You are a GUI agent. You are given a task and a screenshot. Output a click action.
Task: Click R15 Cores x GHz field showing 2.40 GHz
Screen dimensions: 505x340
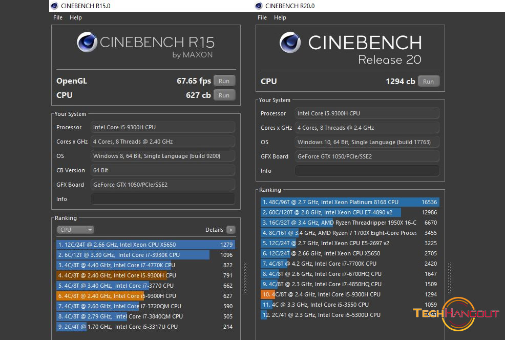click(163, 142)
